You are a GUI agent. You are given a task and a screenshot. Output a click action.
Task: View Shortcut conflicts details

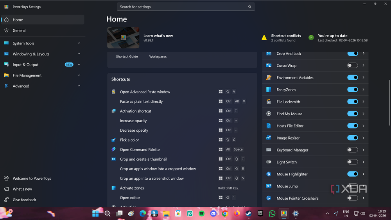click(x=281, y=38)
